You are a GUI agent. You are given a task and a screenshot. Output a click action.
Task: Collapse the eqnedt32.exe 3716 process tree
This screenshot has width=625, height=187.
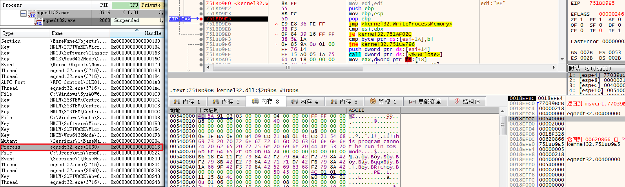point(23,14)
